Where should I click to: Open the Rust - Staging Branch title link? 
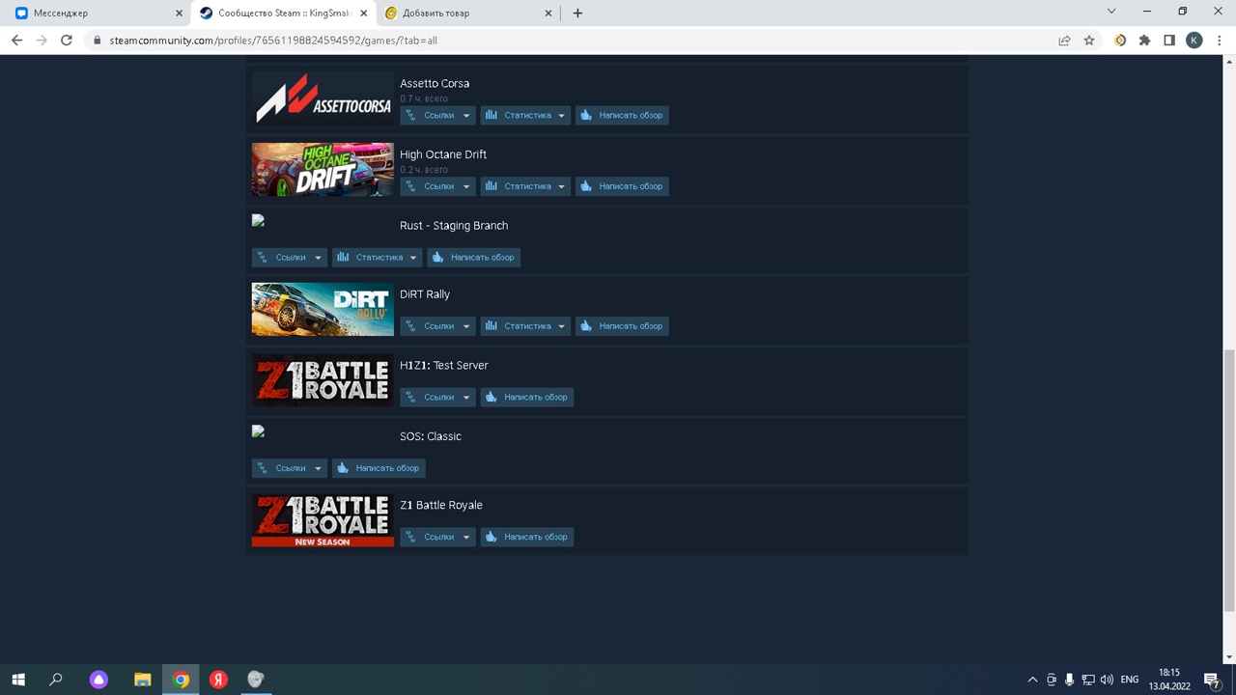454,225
